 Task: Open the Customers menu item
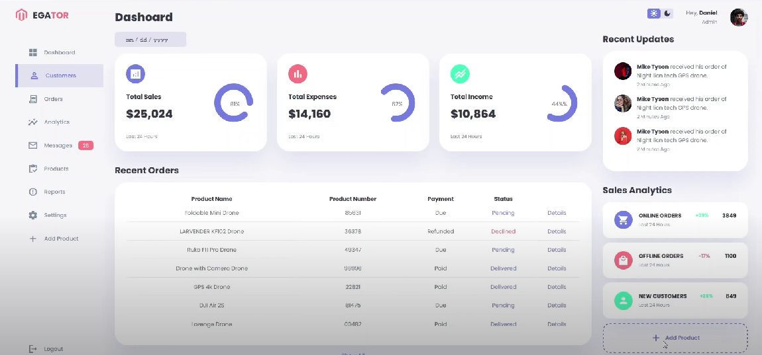(x=59, y=75)
